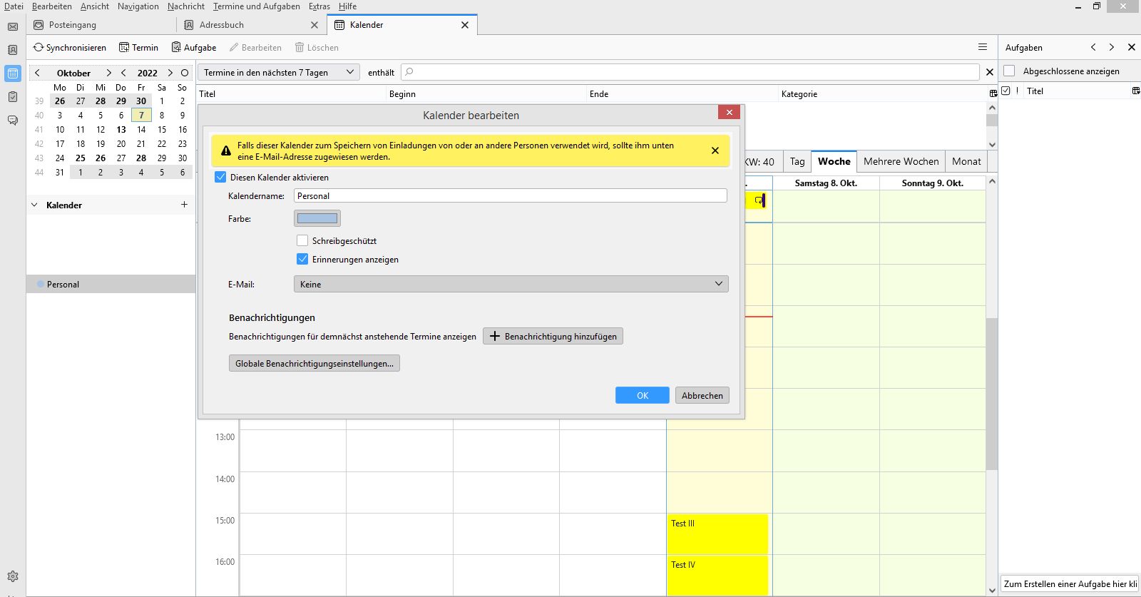The width and height of the screenshot is (1141, 597).
Task: Open the Chat sidebar icon
Action: click(x=13, y=121)
